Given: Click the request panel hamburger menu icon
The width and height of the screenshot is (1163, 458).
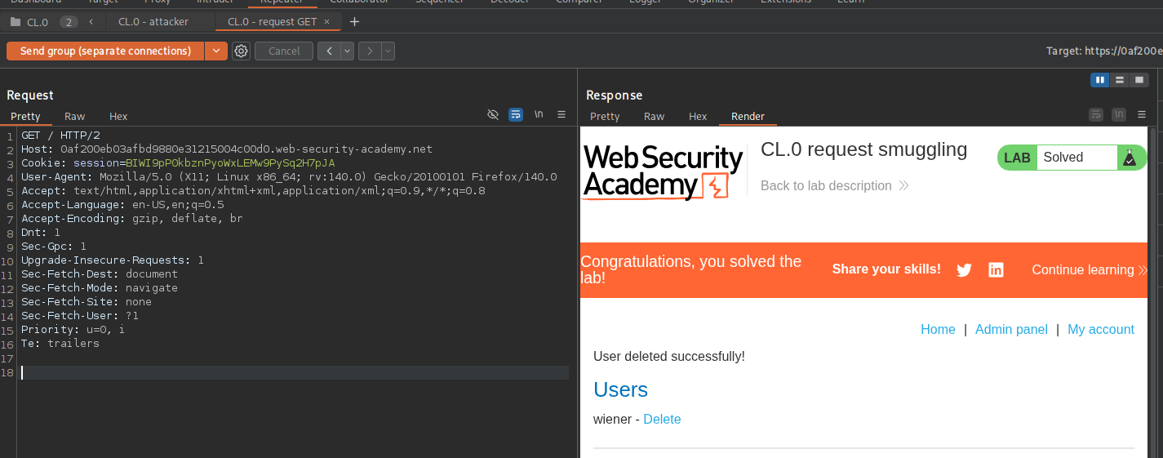Looking at the screenshot, I should (562, 115).
